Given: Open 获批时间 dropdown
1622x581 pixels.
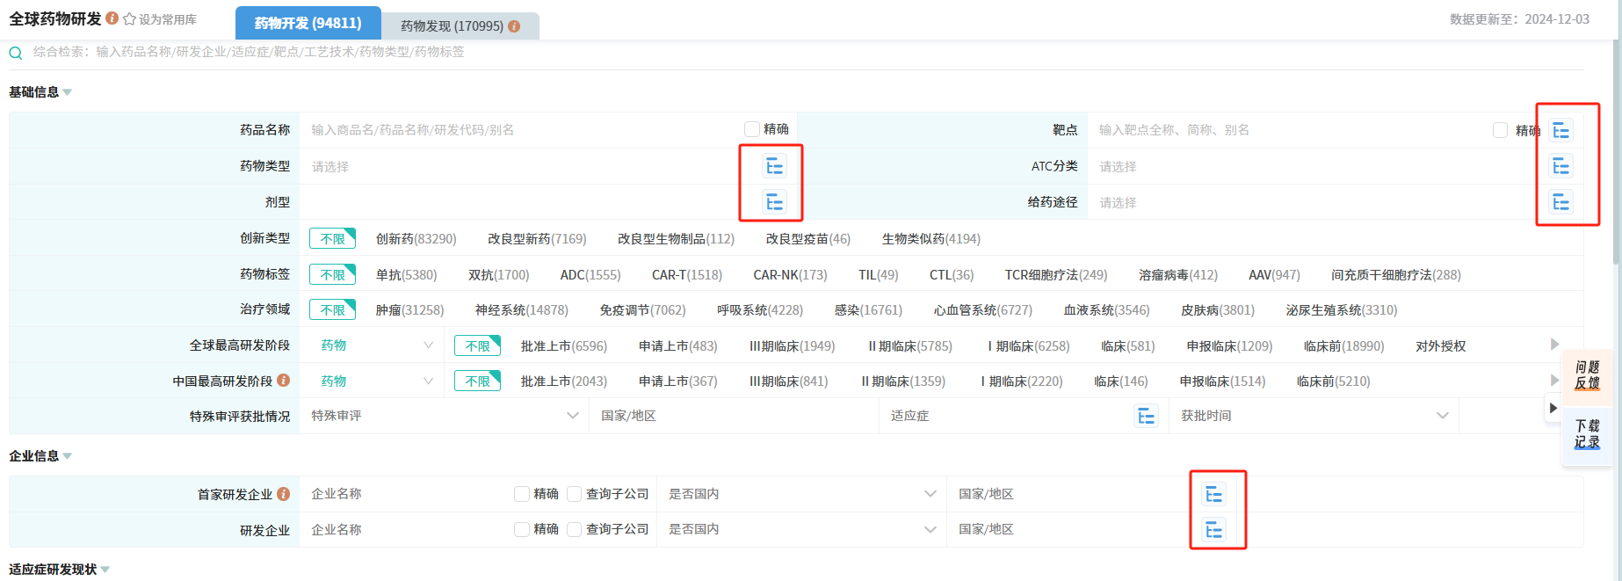Looking at the screenshot, I should click(1314, 416).
